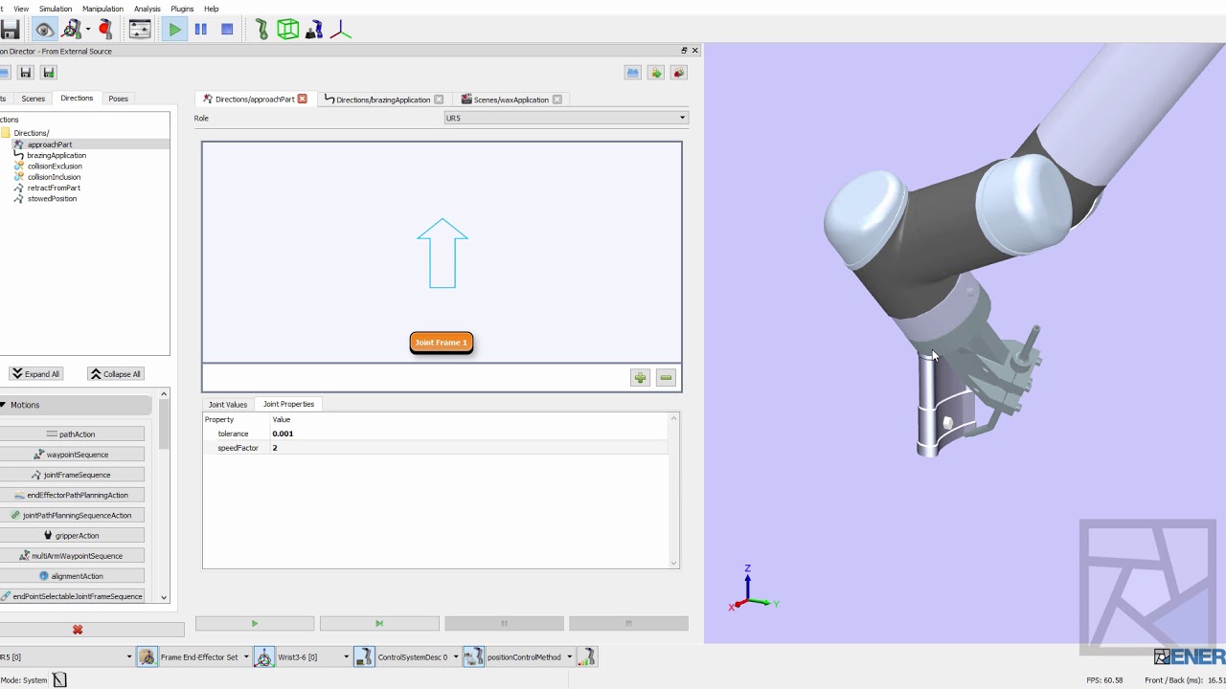1226x689 pixels.
Task: Start the simulation with the green play icon
Action: (174, 30)
